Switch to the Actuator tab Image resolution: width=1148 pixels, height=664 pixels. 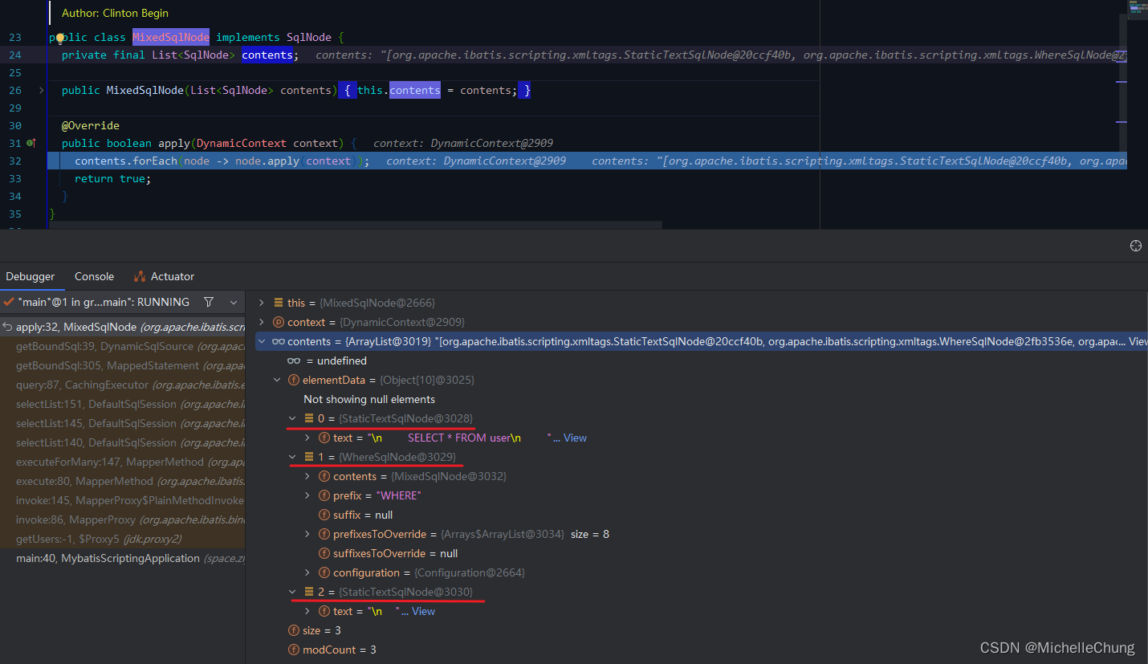point(164,276)
